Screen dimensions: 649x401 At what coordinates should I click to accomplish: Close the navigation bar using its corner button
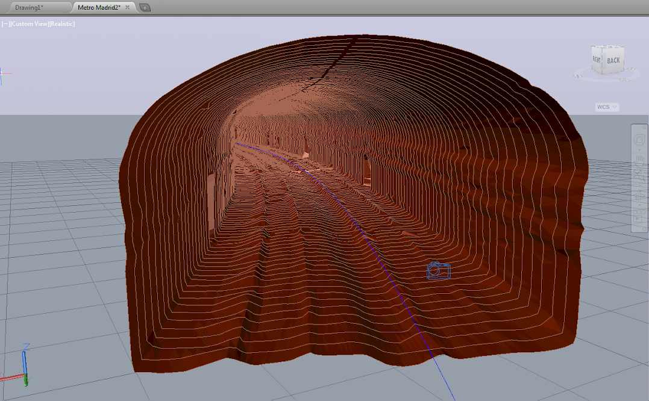coord(644,128)
